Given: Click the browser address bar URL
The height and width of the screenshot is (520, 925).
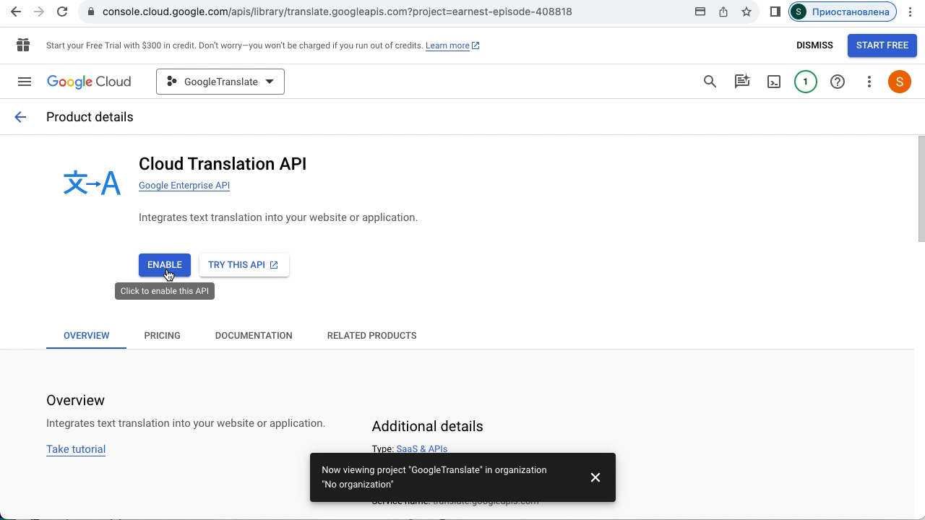Looking at the screenshot, I should [x=337, y=12].
